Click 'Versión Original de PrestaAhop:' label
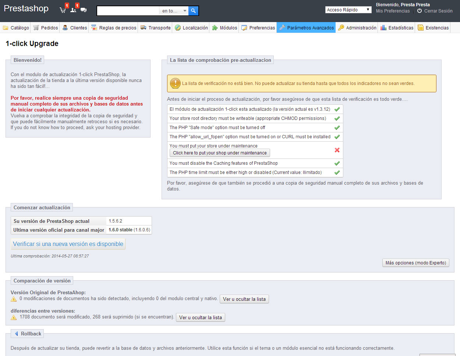Viewport: 460px width, 356px height. (x=48, y=292)
